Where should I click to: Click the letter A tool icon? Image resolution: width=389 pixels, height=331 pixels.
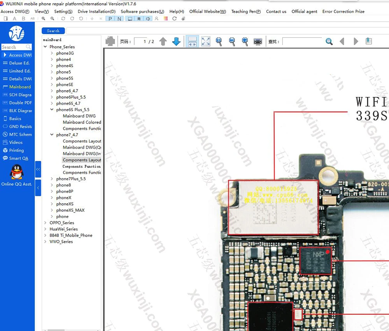pyautogui.click(x=15, y=19)
